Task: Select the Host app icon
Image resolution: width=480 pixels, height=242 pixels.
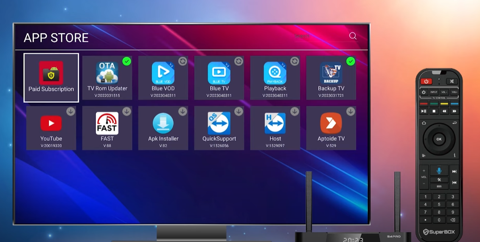Action: (x=275, y=123)
